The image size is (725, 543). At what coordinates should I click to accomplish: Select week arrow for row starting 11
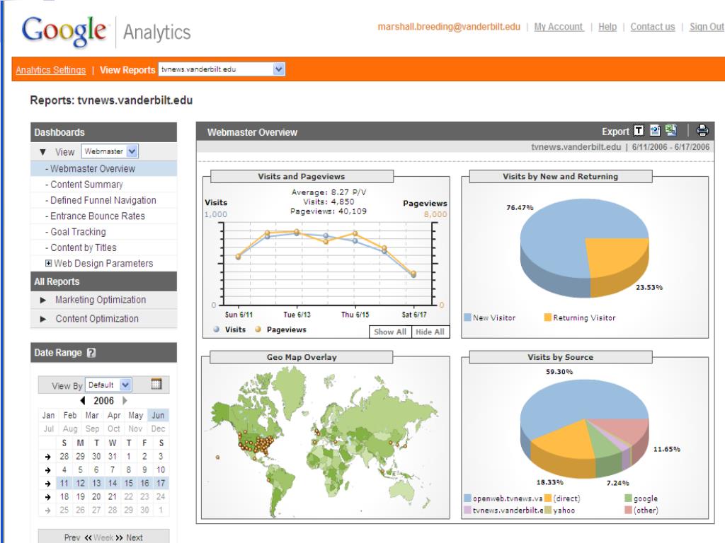pyautogui.click(x=47, y=484)
